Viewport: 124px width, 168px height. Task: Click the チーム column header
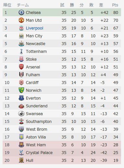(x=23, y=5)
